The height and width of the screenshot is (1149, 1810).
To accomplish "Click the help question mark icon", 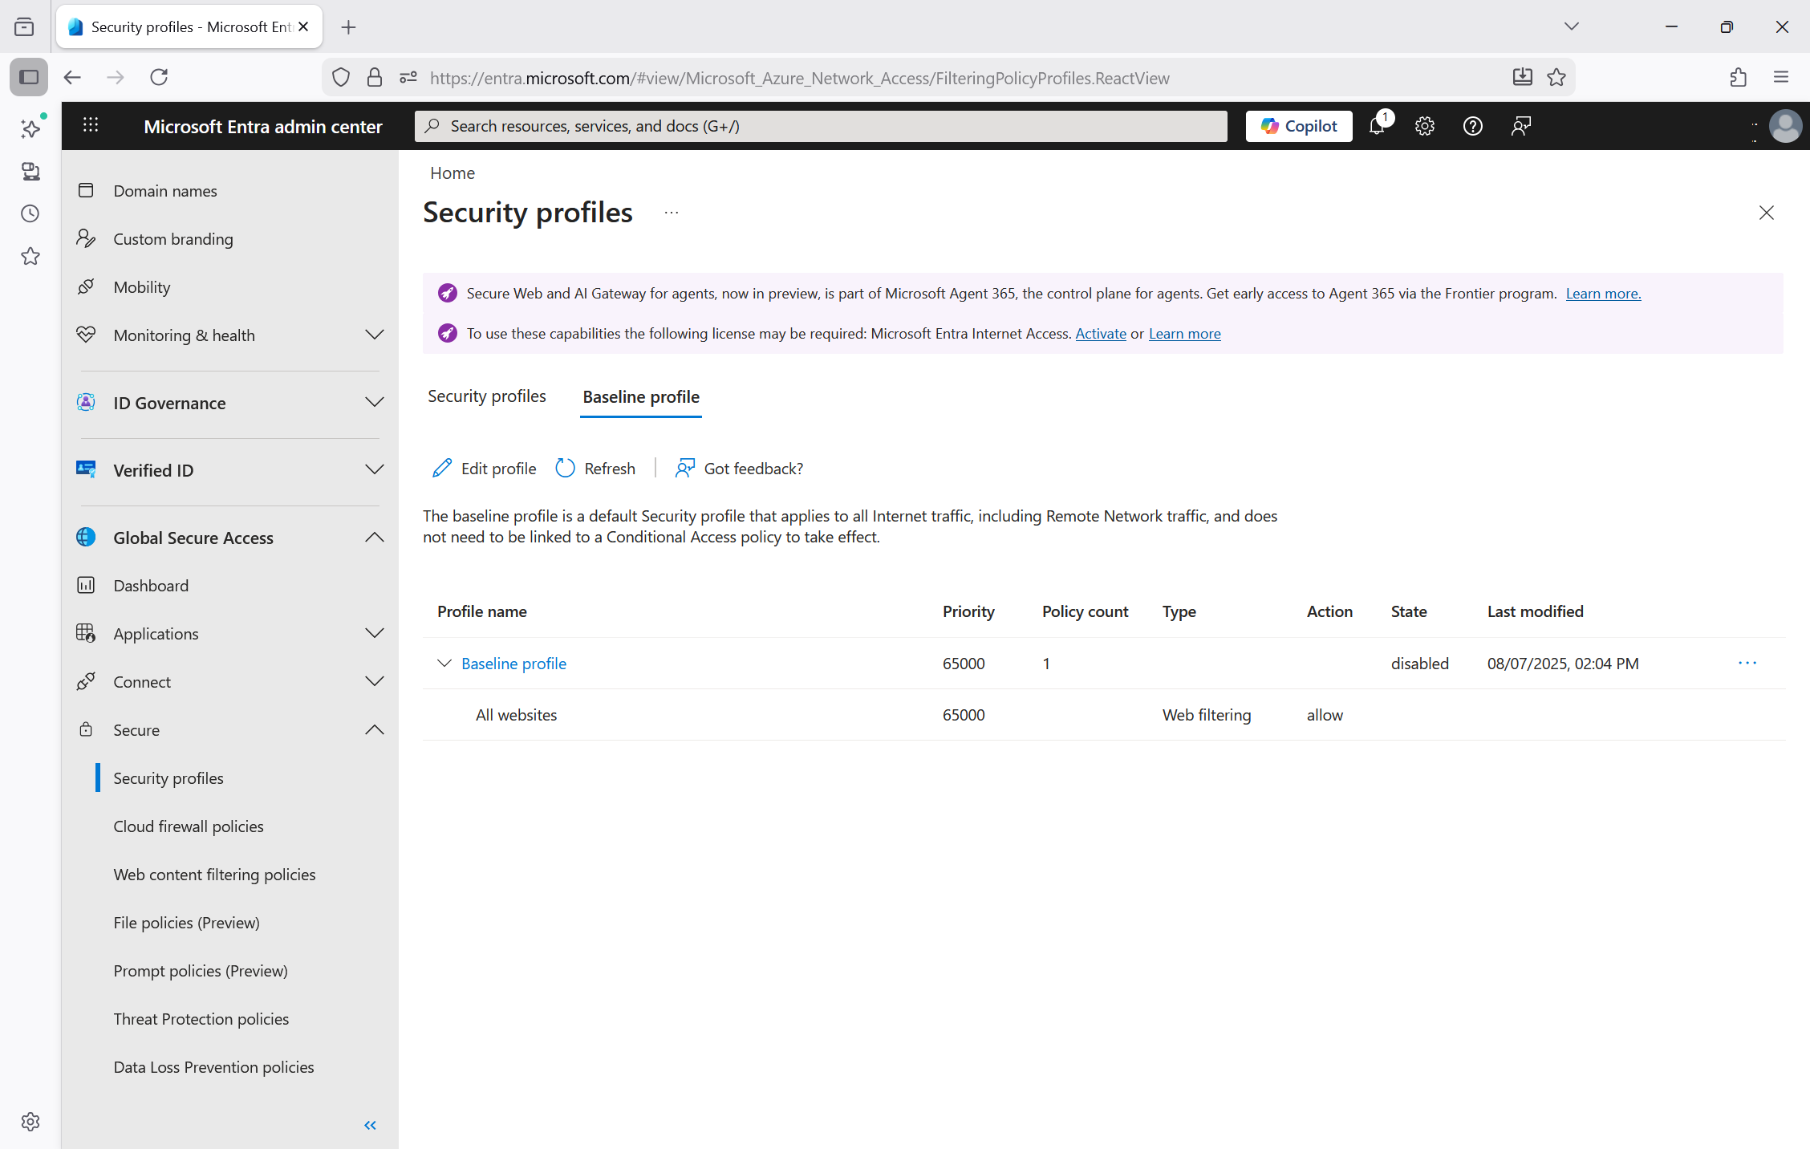I will click(1472, 126).
